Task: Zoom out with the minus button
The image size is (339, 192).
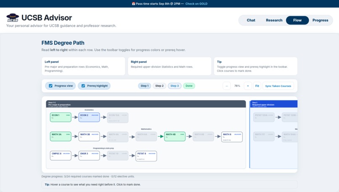Action: pyautogui.click(x=227, y=86)
